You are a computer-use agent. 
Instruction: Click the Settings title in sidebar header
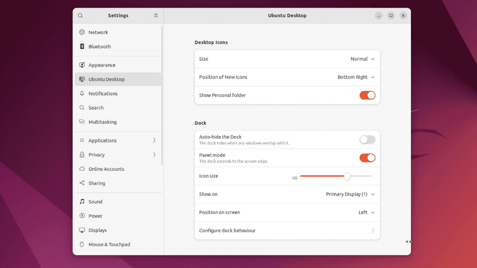(118, 15)
